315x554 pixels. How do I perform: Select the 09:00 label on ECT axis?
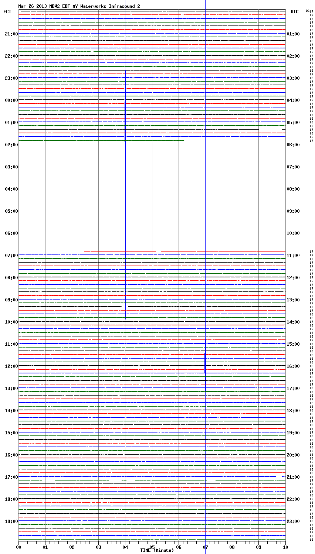coord(11,300)
